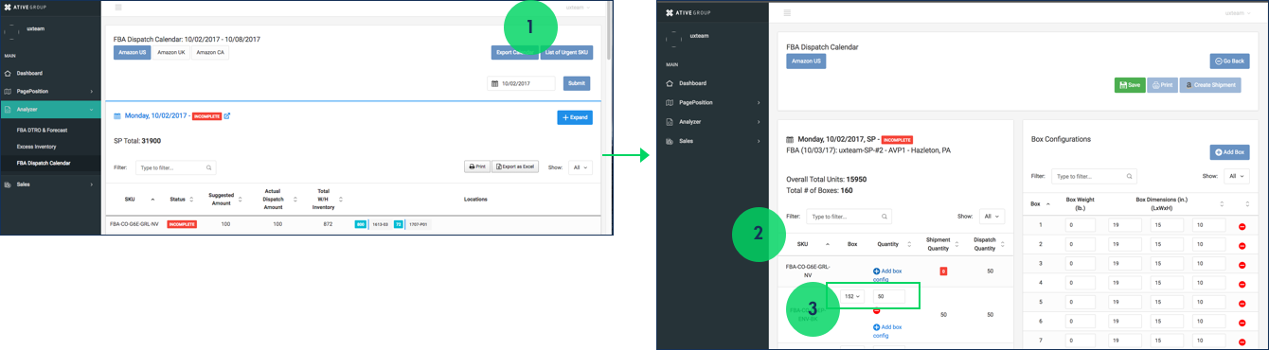
Task: Open the uxteam user dropdown in right screen
Action: (x=1237, y=13)
